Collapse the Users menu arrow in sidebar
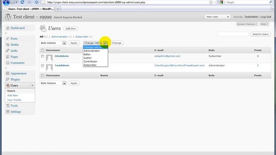276x155 pixels. pyautogui.click(x=33, y=85)
